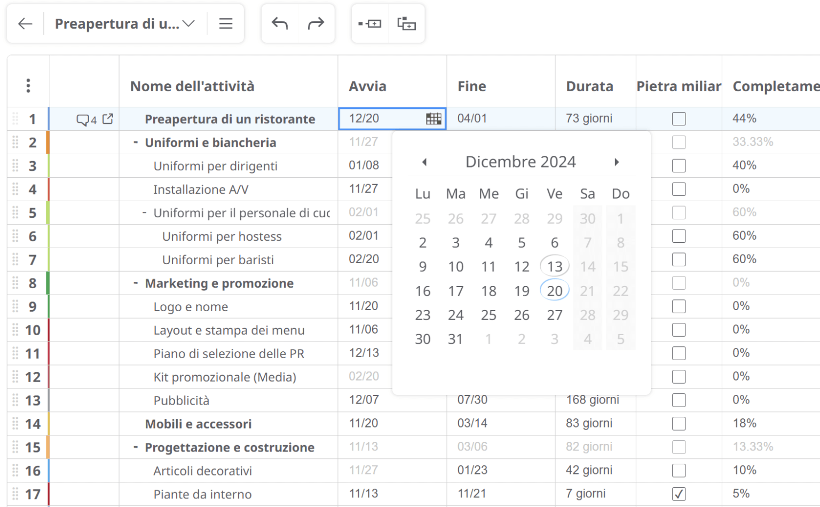The height and width of the screenshot is (507, 820).
Task: Toggle milestone checkbox for Mobili e accessori
Action: [x=679, y=424]
